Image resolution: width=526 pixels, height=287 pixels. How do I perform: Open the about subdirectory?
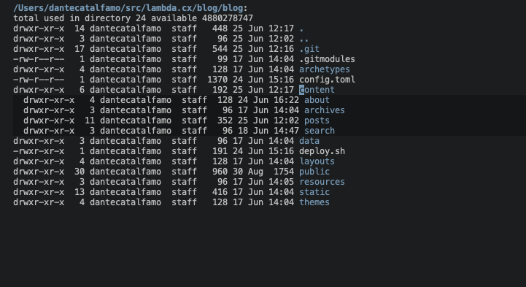coord(317,100)
